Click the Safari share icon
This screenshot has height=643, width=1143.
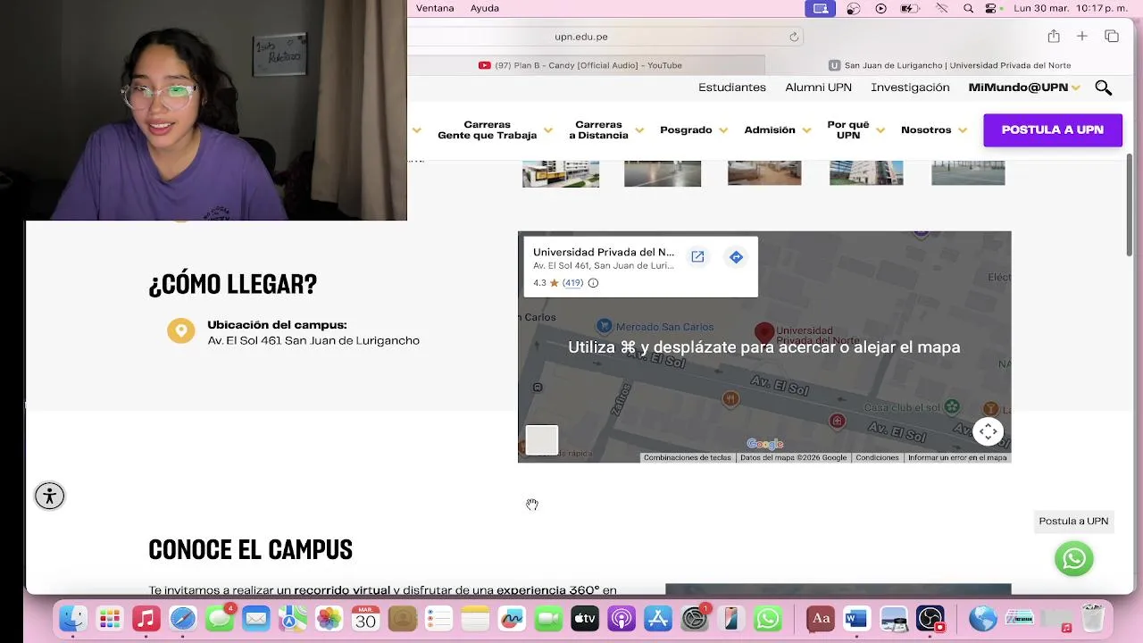1054,37
